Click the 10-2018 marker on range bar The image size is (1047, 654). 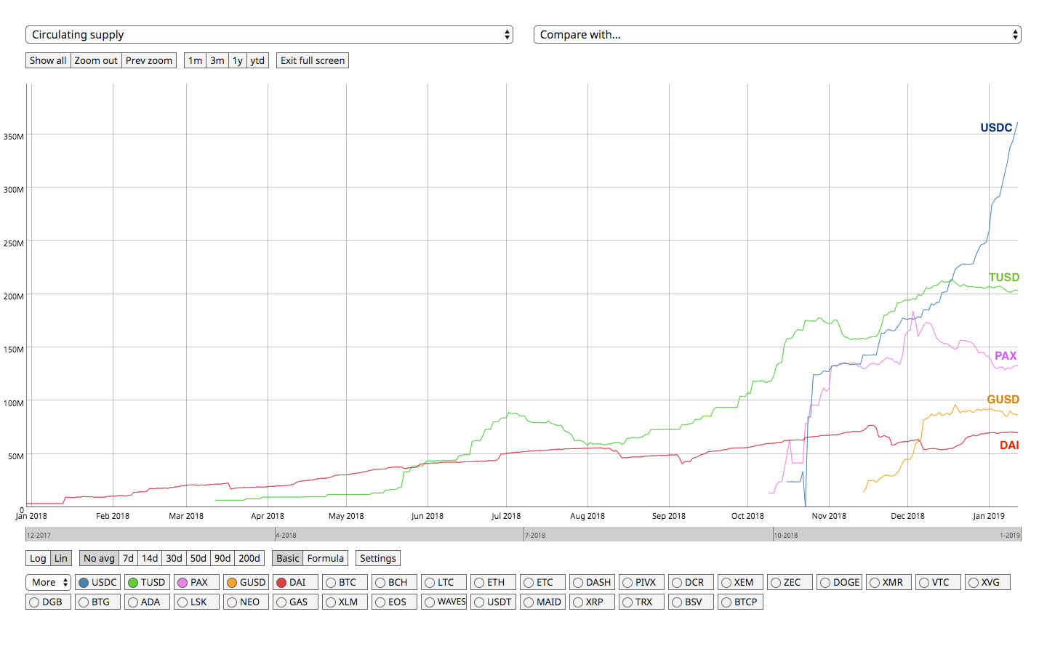point(786,536)
